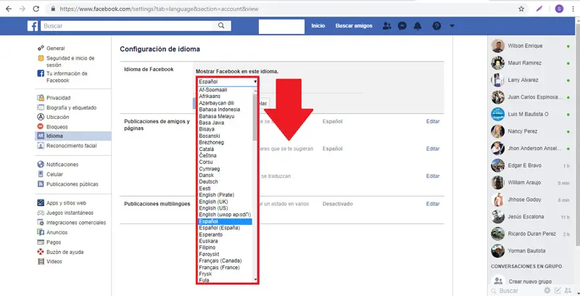Click the Facebook search input field
Screen dimensions: 580x296
pos(126,25)
